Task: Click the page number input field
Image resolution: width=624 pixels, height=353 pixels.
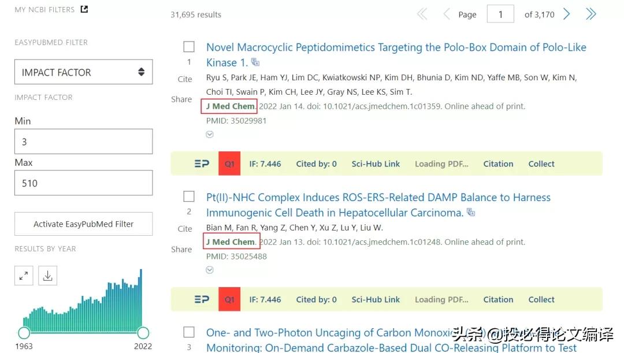Action: (x=500, y=14)
